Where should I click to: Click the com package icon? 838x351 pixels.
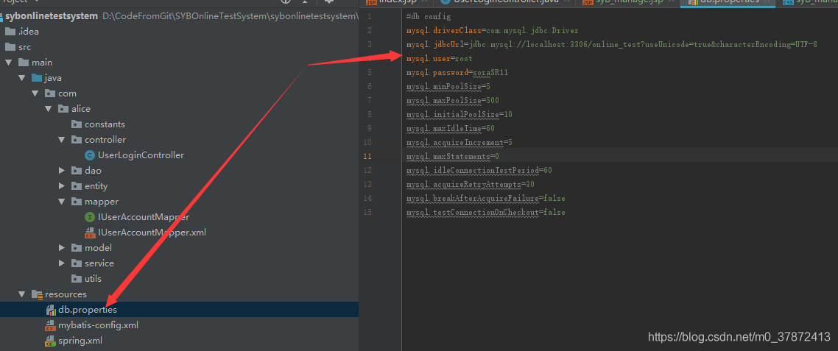click(x=49, y=93)
